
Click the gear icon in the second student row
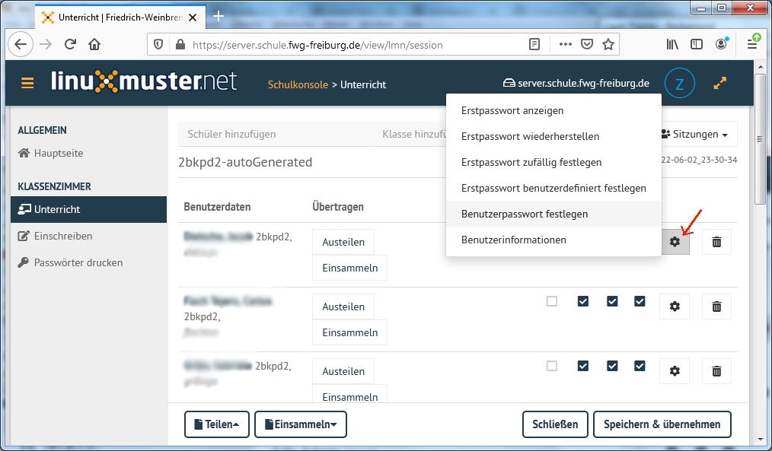[674, 306]
